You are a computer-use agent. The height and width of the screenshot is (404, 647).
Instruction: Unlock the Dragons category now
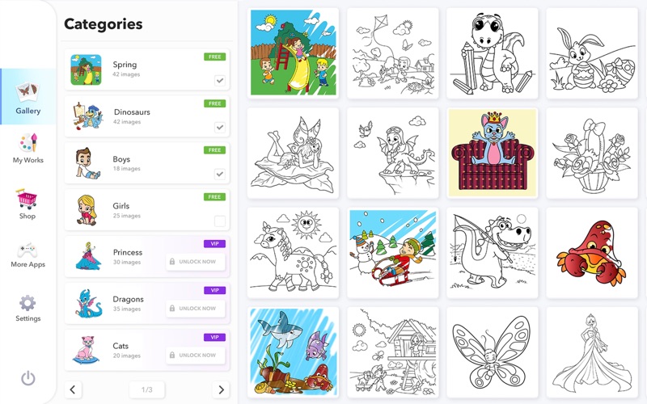[x=196, y=309]
